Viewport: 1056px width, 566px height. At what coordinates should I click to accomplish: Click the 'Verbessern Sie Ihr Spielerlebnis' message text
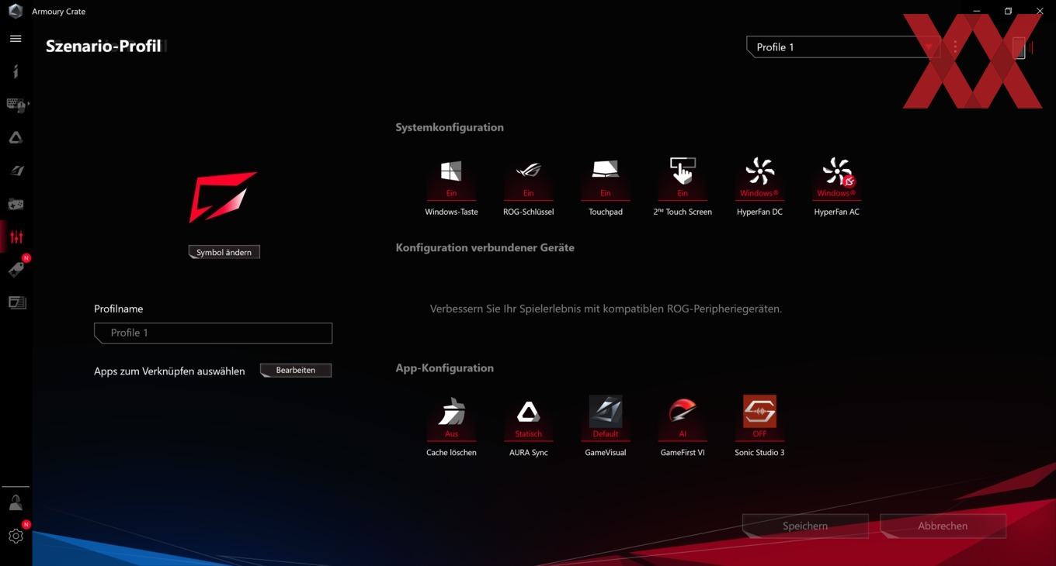pos(606,309)
